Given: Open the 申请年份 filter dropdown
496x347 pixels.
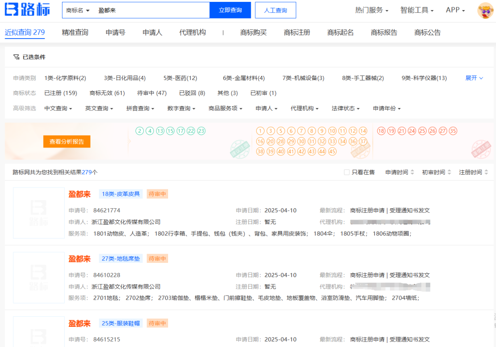Looking at the screenshot, I should (387, 108).
